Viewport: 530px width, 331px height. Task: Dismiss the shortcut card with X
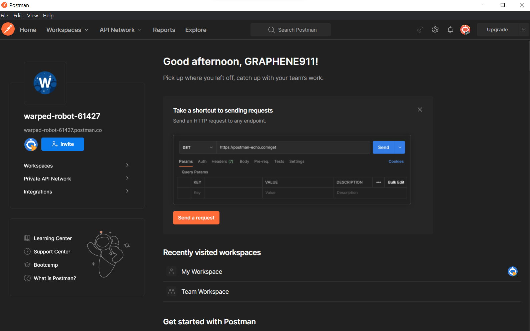[420, 110]
